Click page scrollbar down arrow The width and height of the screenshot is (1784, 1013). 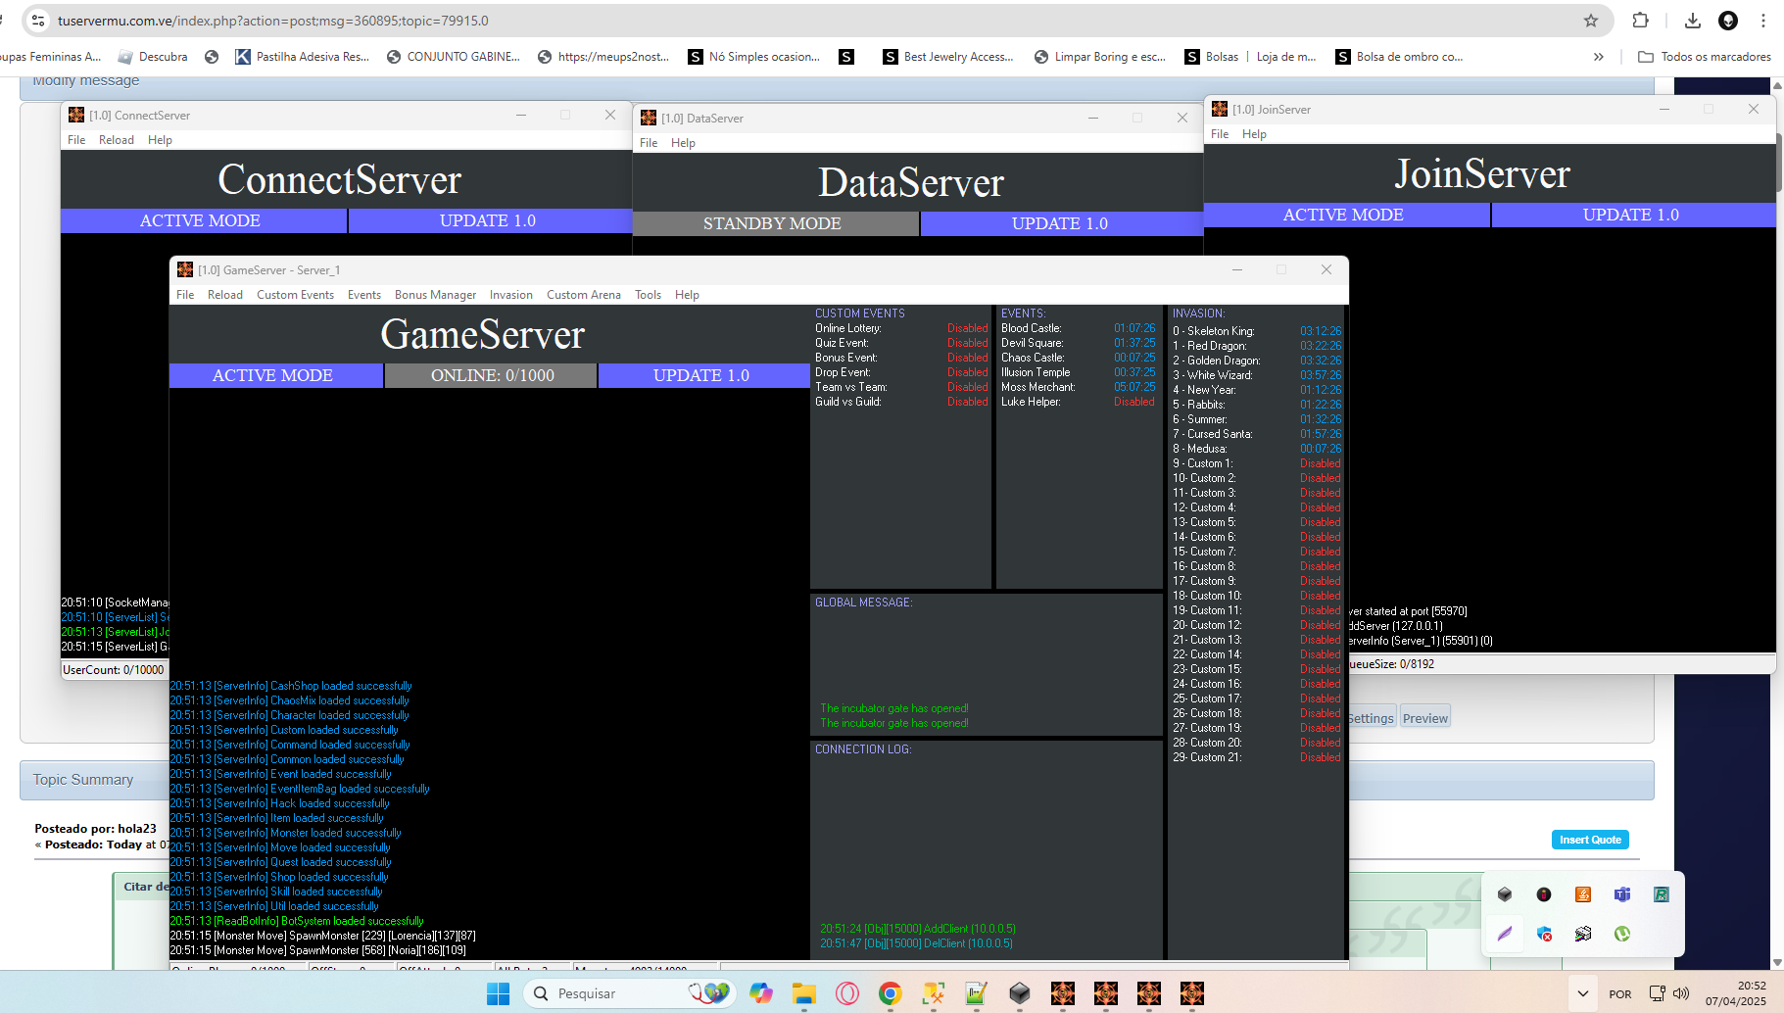tap(1777, 962)
